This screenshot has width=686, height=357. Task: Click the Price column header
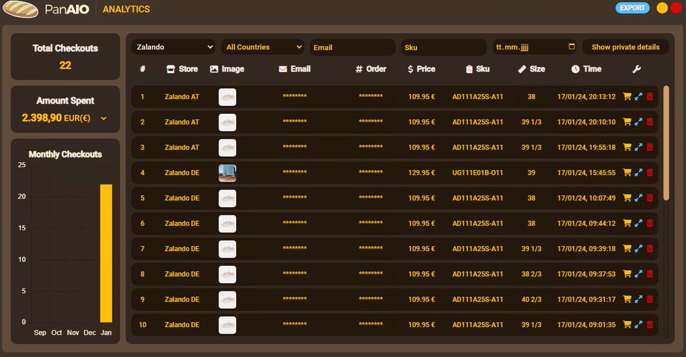421,69
